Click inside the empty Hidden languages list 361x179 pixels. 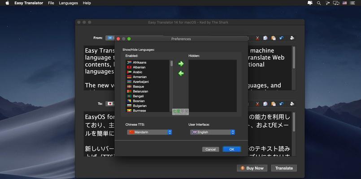213,86
